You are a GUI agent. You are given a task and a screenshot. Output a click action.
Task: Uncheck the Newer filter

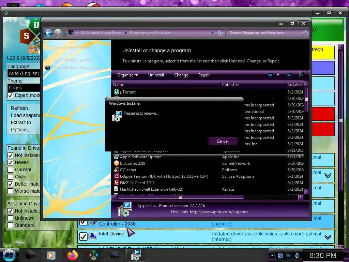click(x=10, y=162)
